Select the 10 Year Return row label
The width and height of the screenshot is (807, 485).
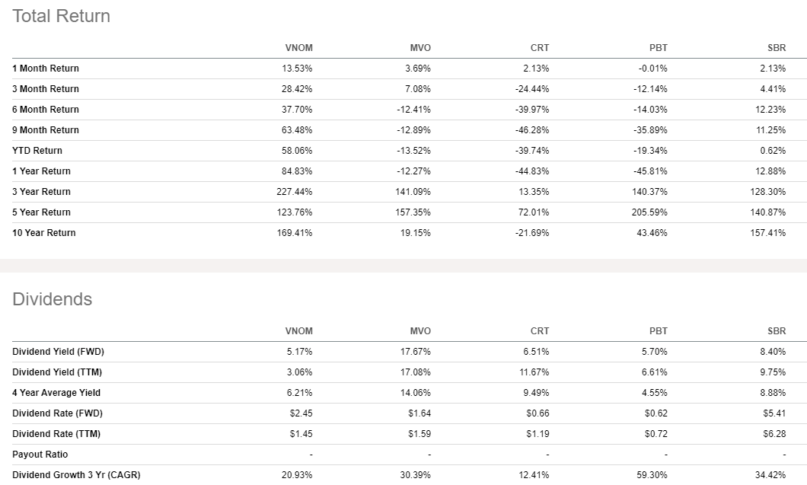[44, 233]
